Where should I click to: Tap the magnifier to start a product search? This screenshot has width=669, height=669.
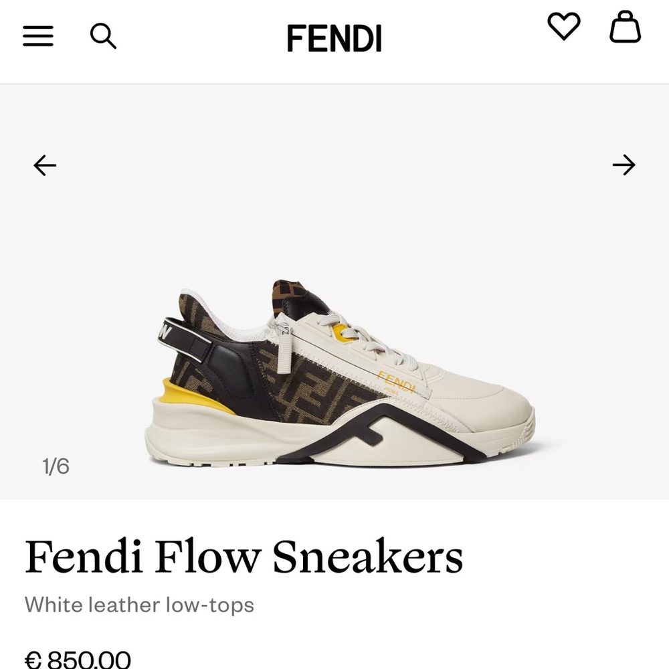click(x=104, y=37)
